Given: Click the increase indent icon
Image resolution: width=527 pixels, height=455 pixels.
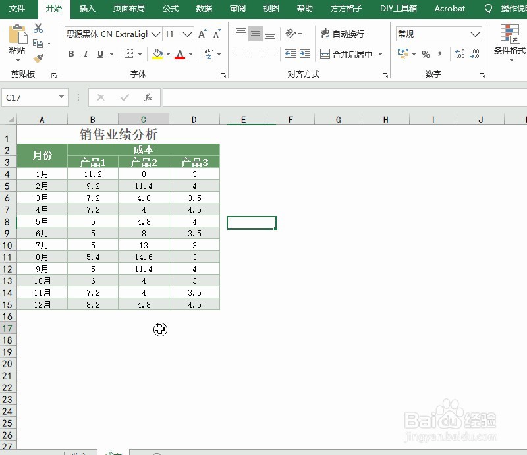Looking at the screenshot, I should [305, 54].
